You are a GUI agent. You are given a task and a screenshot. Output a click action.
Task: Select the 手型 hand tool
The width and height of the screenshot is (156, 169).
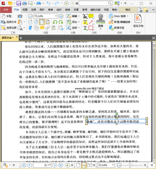tap(6, 16)
